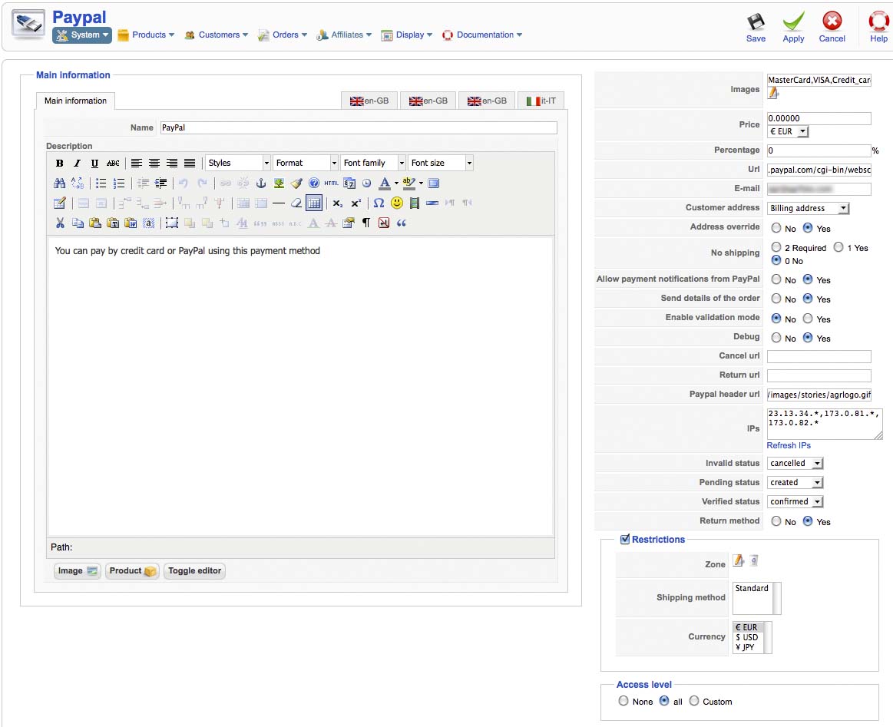The height and width of the screenshot is (727, 893).
Task: Open the Format dropdown
Action: click(x=306, y=164)
